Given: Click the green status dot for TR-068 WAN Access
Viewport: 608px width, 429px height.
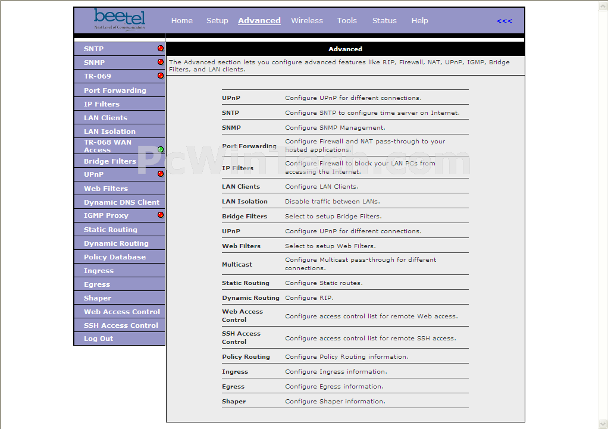Looking at the screenshot, I should 161,149.
